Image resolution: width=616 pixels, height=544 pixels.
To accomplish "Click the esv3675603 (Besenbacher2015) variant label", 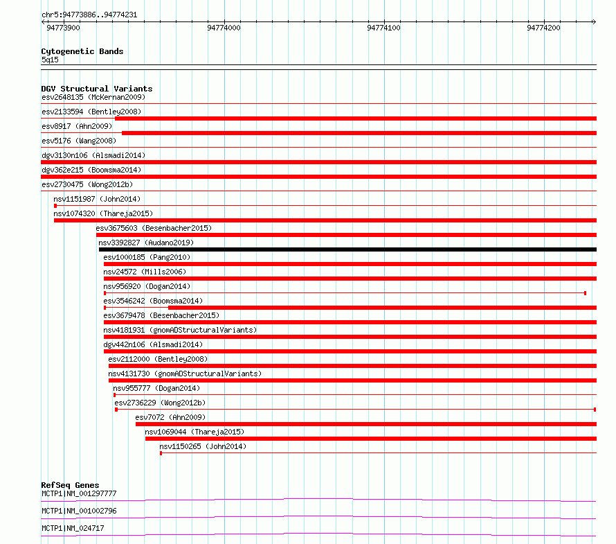I will point(154,228).
